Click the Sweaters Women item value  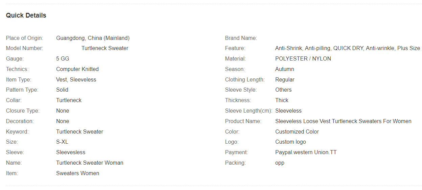click(x=77, y=173)
